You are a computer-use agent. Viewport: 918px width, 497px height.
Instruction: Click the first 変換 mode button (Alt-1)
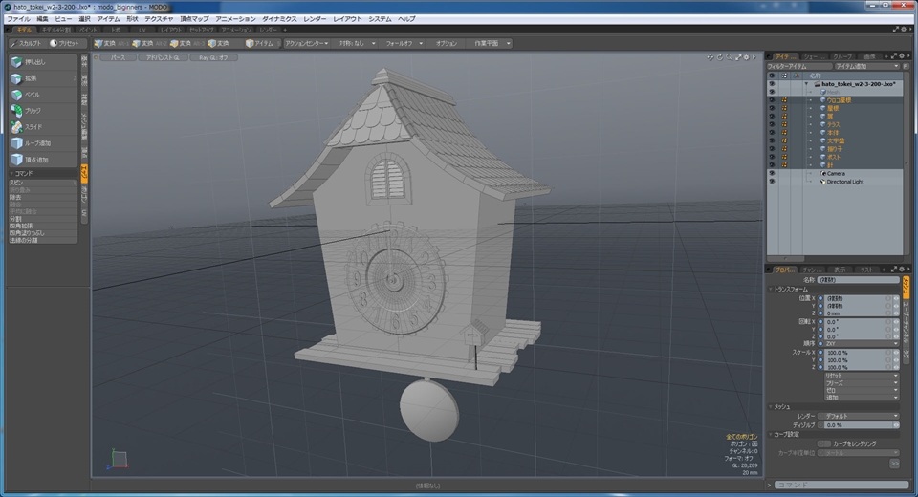coord(111,43)
